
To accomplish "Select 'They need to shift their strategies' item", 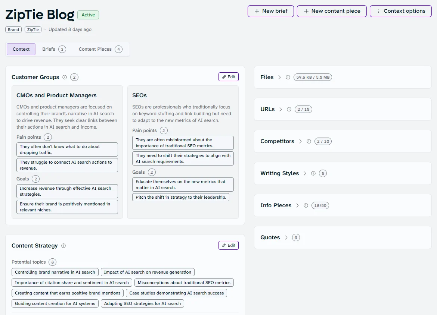I will coord(183,158).
